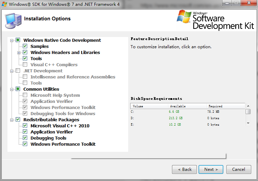Image resolution: width=258 pixels, height=181 pixels.
Task: Toggle greyed Windows Performance Toolkit checkbox
Action: tap(25, 107)
